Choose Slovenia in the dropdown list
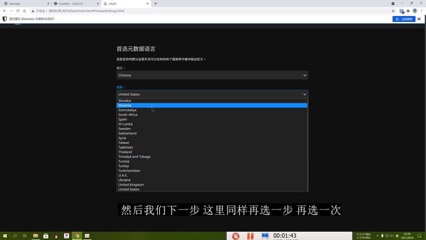 [212, 105]
